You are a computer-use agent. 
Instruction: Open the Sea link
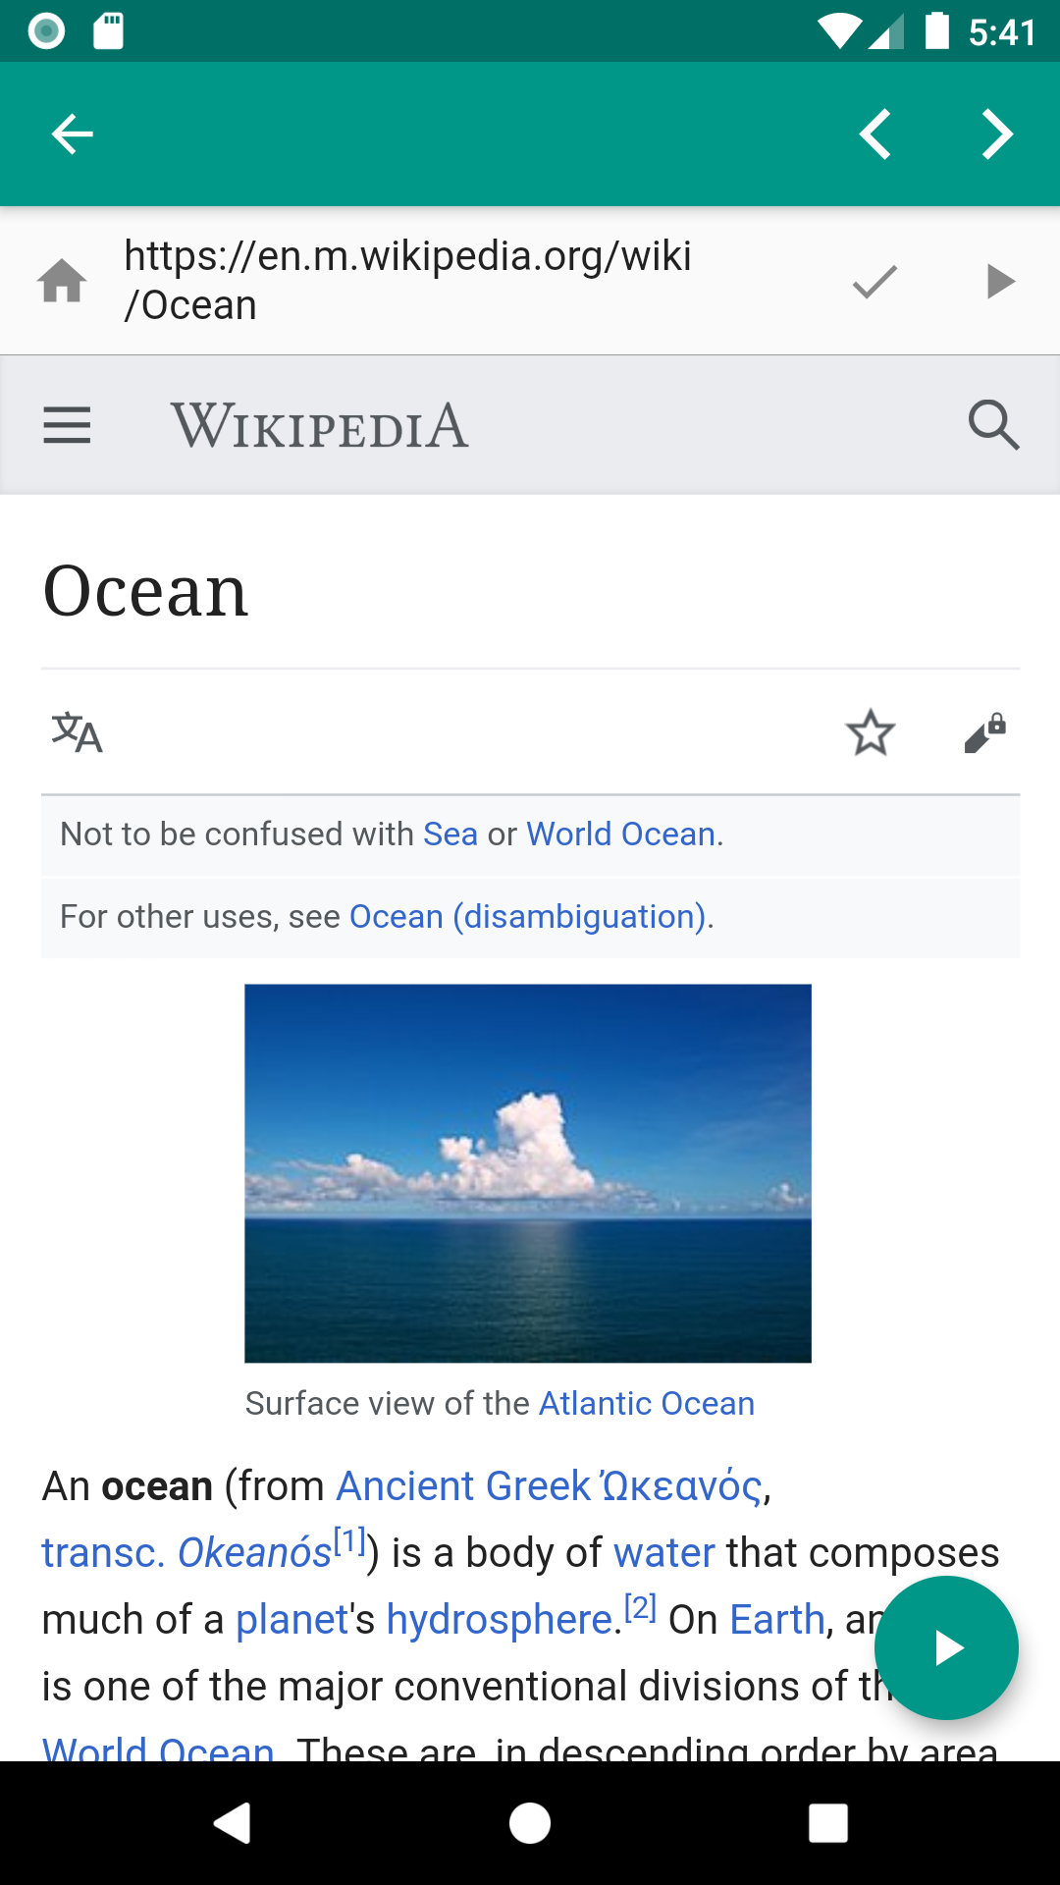pyautogui.click(x=450, y=834)
